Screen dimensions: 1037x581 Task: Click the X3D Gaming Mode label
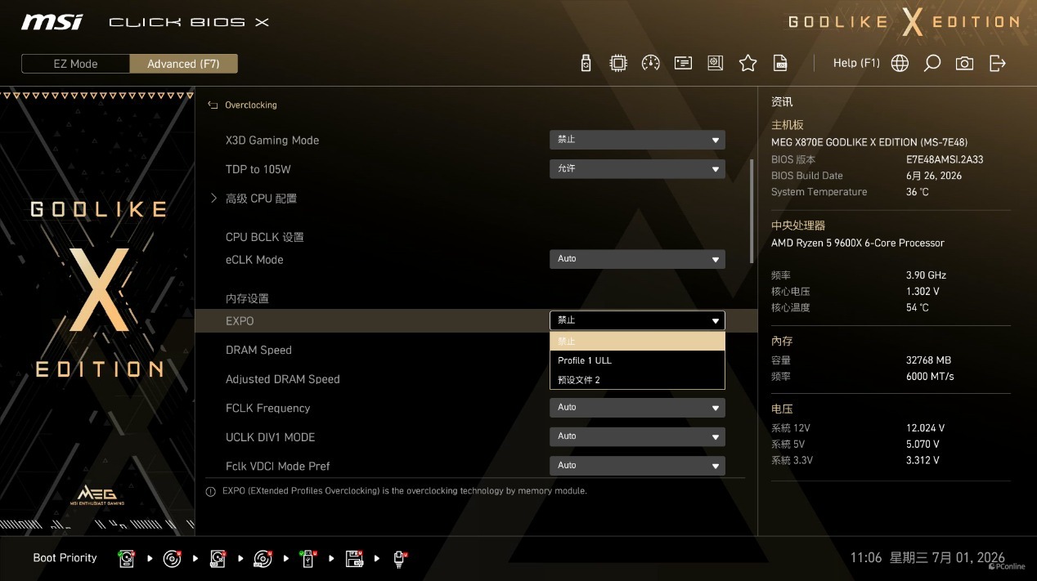(x=272, y=140)
